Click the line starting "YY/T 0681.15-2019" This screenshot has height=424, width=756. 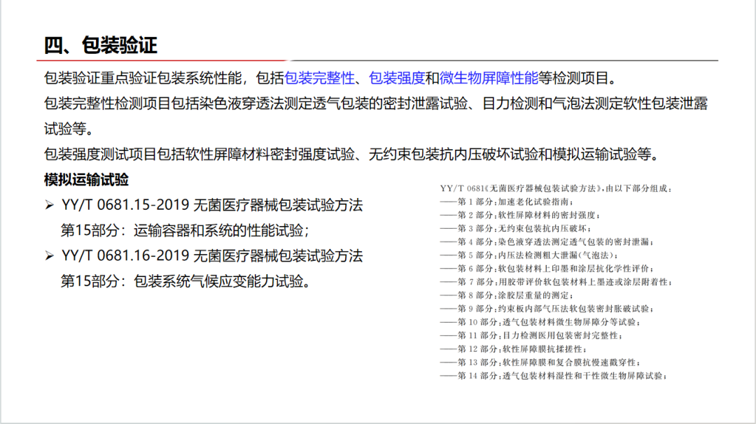212,205
